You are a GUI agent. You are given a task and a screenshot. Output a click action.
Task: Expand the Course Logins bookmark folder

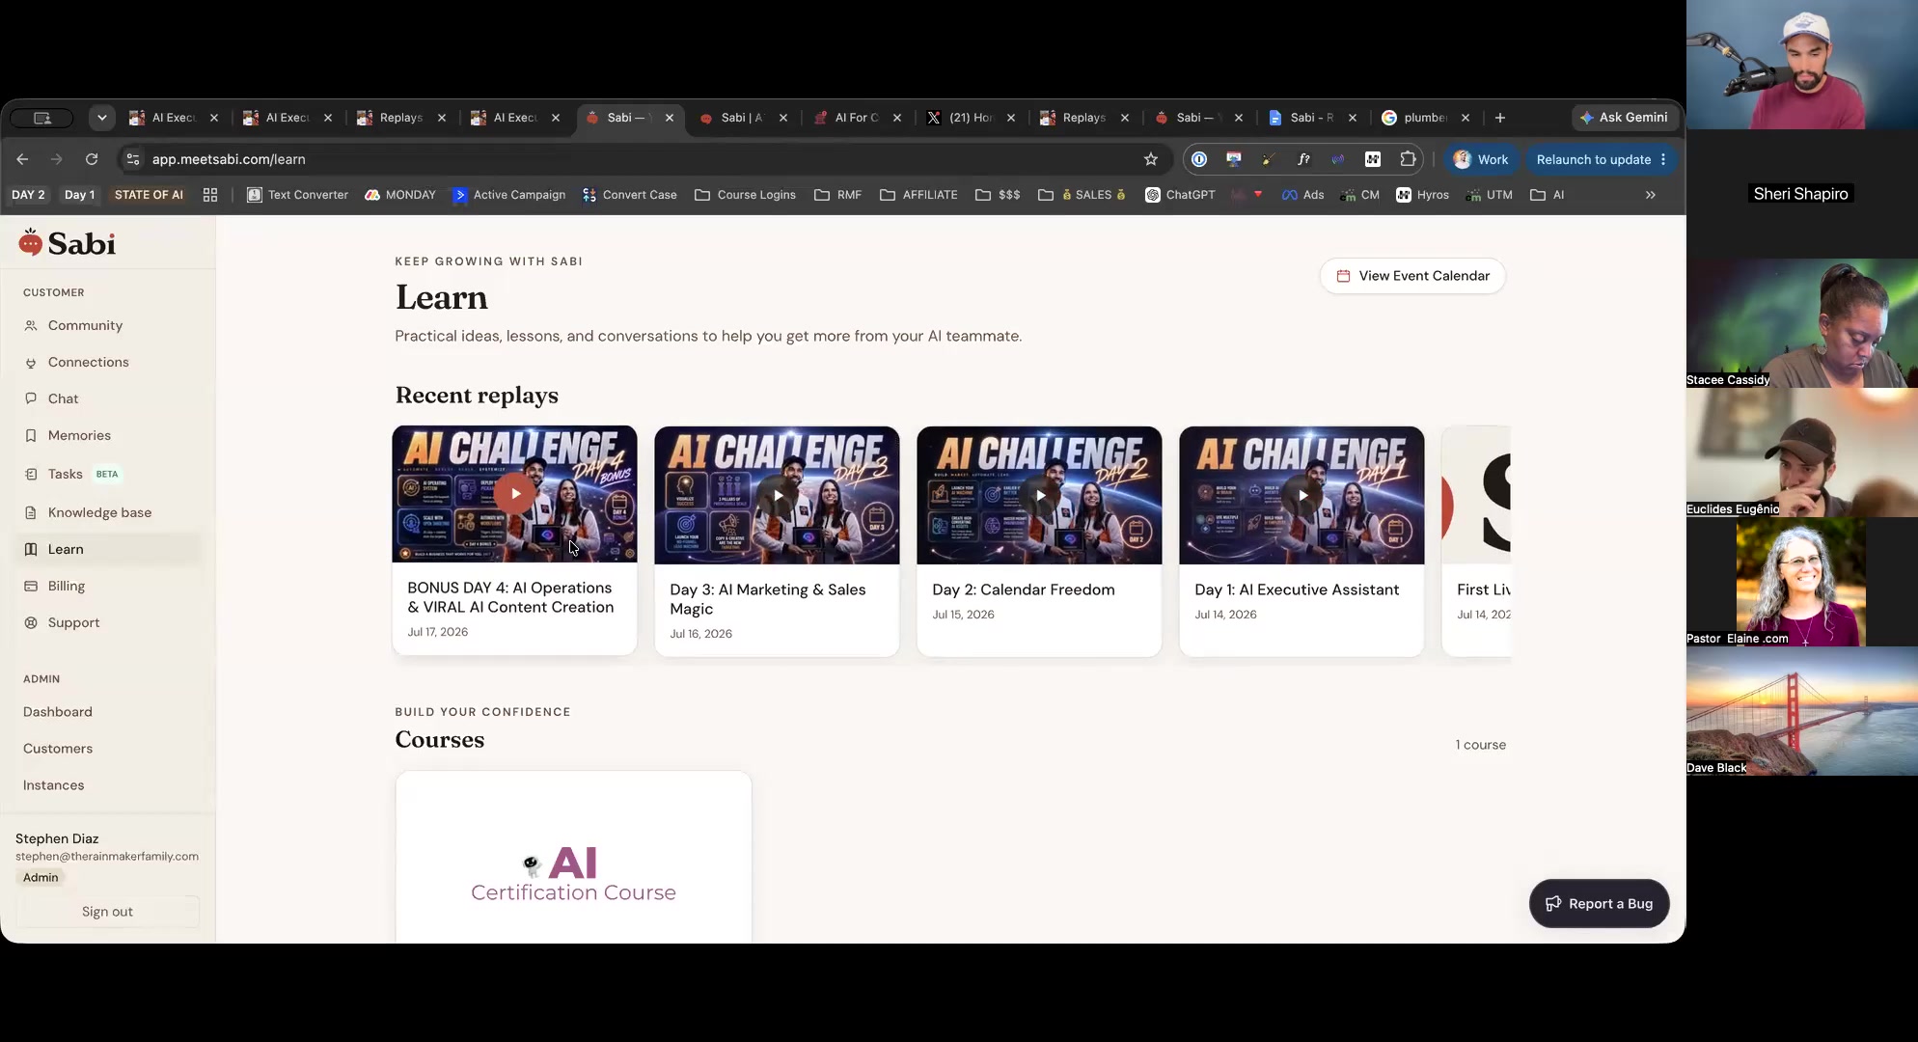tap(745, 195)
